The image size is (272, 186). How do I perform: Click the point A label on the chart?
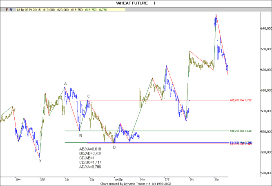[x=65, y=84]
